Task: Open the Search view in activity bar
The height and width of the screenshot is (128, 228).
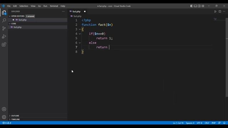Action: tap(4, 20)
